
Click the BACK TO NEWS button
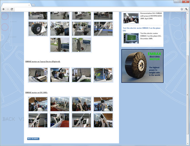33,139
